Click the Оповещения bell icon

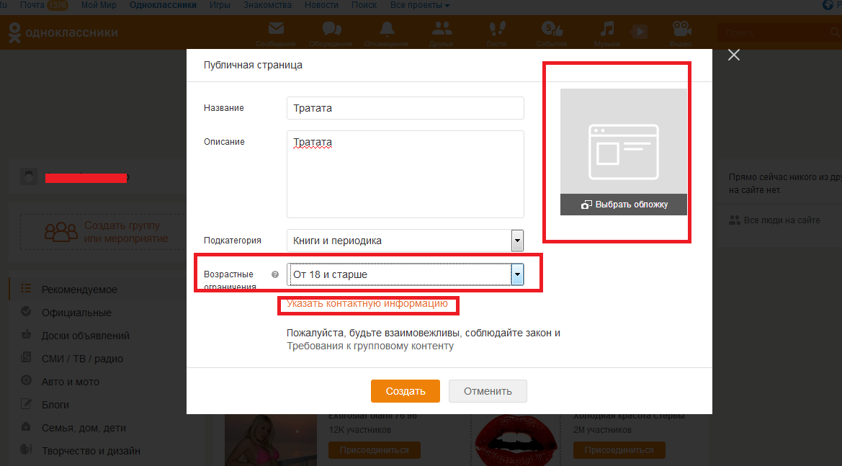[x=388, y=30]
